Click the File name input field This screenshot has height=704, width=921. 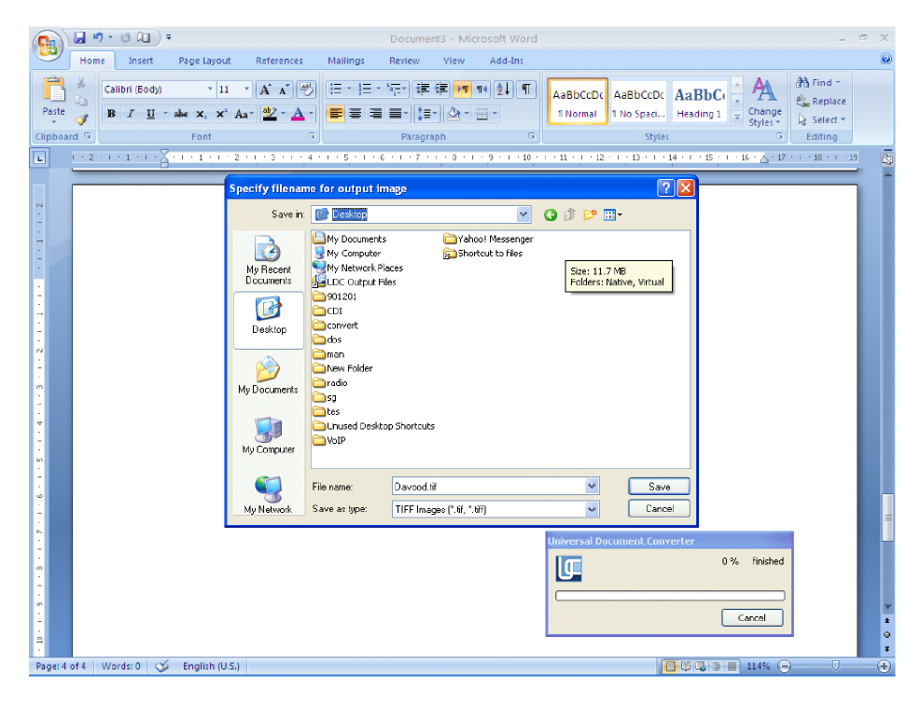pyautogui.click(x=489, y=486)
